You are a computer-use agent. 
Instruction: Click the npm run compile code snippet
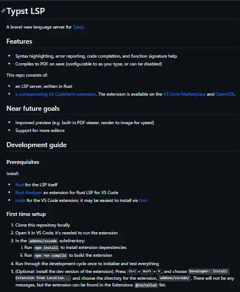tap(50, 256)
